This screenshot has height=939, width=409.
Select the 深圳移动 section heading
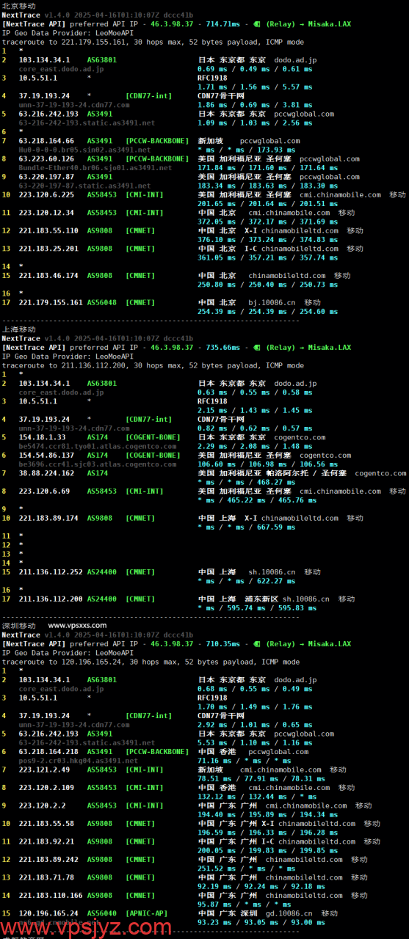[x=18, y=626]
